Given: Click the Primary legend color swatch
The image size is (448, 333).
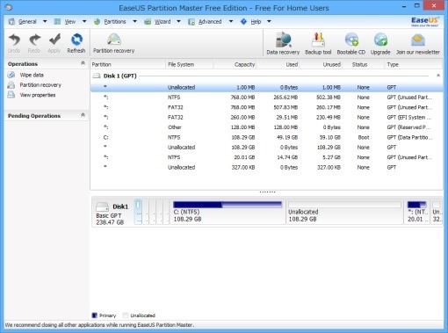Looking at the screenshot, I should pos(94,315).
